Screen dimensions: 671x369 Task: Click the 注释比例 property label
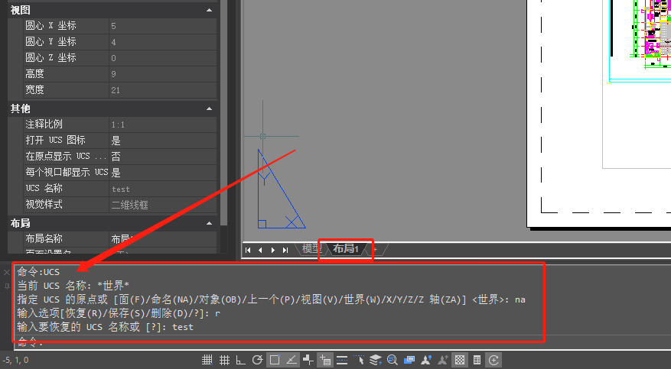[x=44, y=124]
